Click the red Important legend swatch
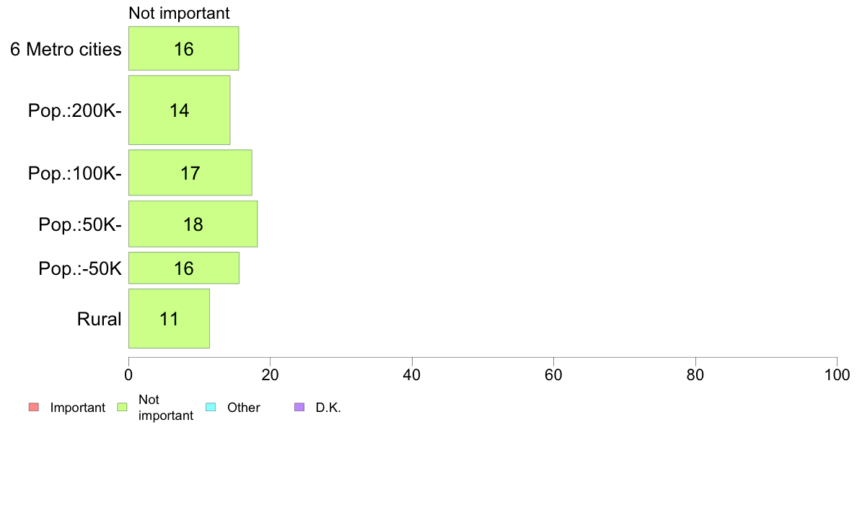The image size is (857, 531). click(34, 407)
